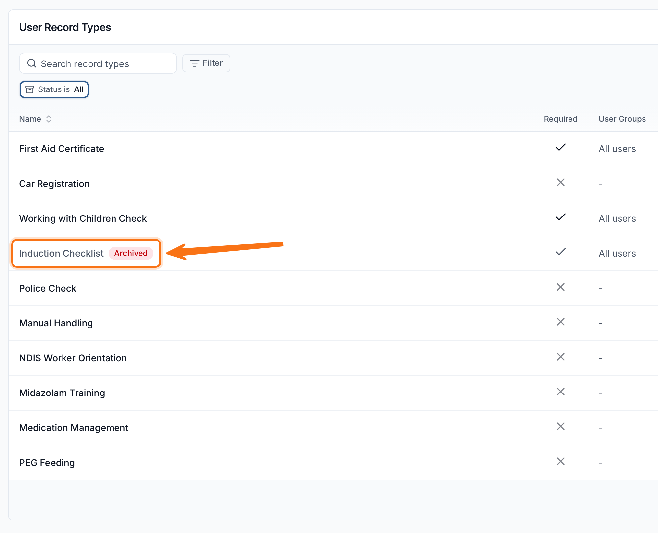Screen dimensions: 658x533
Task: Click All users in Induction Checklist row
Action: [617, 253]
